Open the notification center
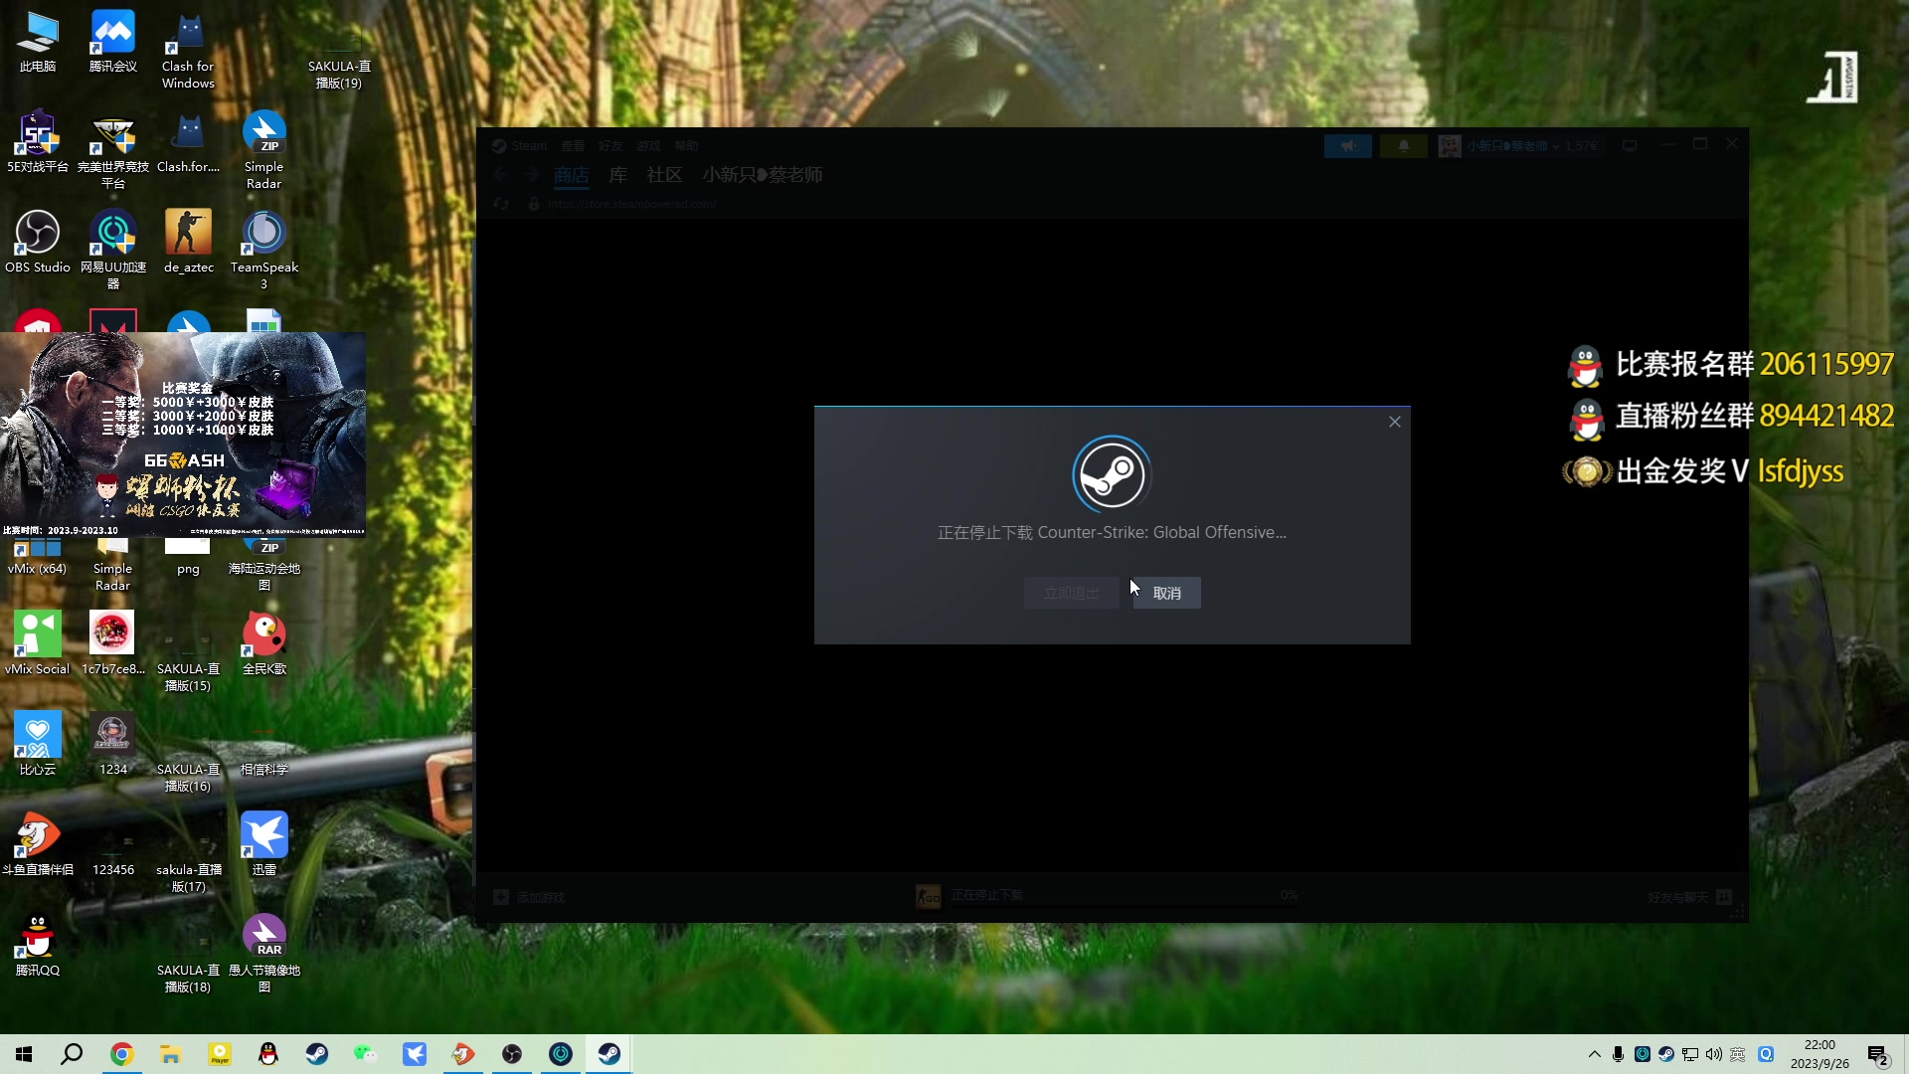 coord(1878,1055)
